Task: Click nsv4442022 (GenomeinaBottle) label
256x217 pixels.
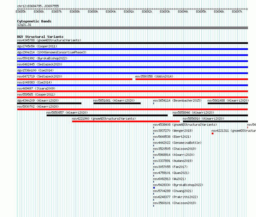Action: click(177, 143)
